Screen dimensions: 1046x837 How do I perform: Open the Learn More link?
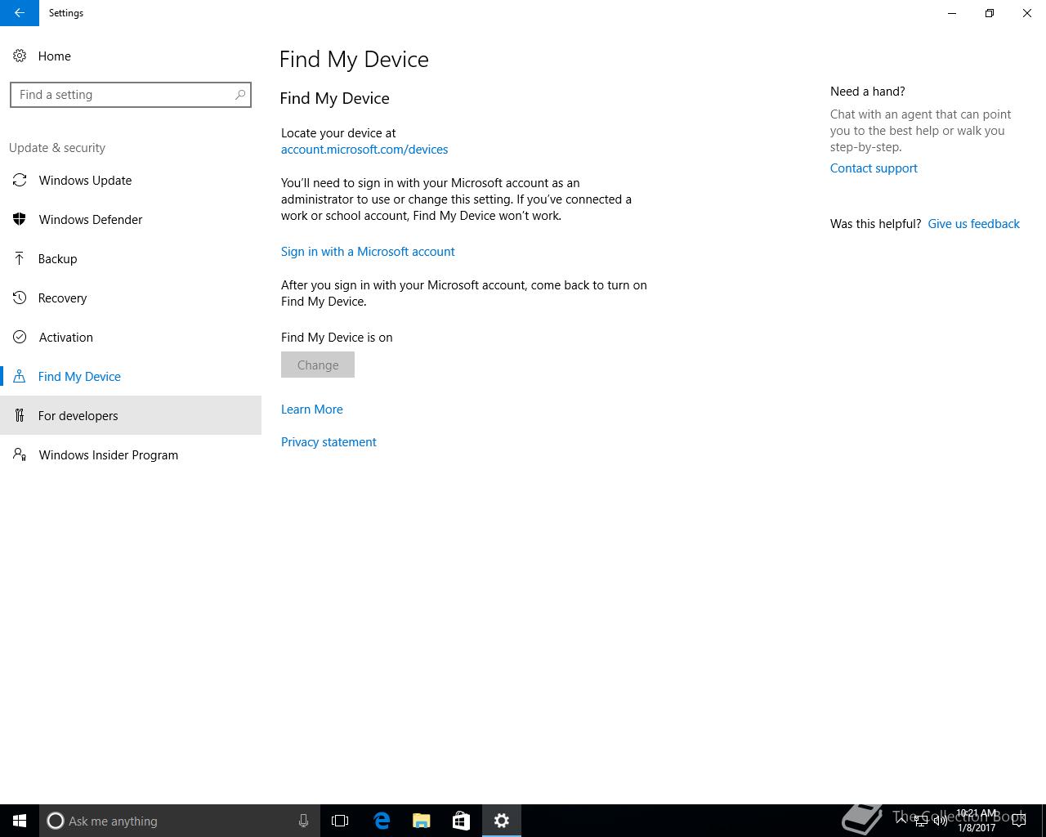click(312, 410)
